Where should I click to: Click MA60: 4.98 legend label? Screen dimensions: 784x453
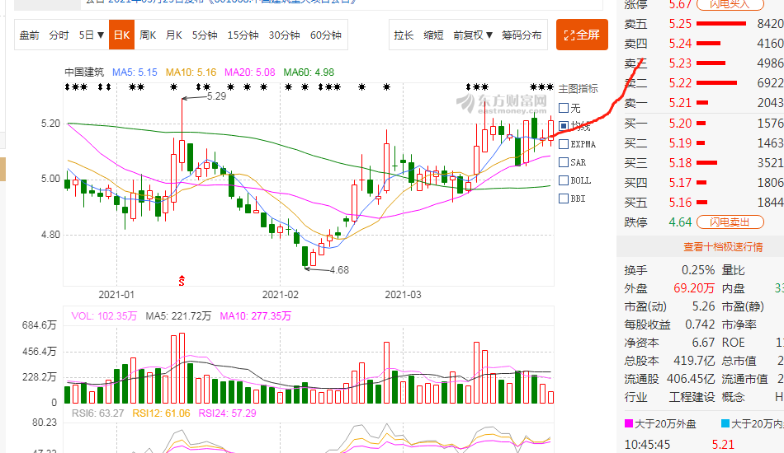click(x=309, y=72)
